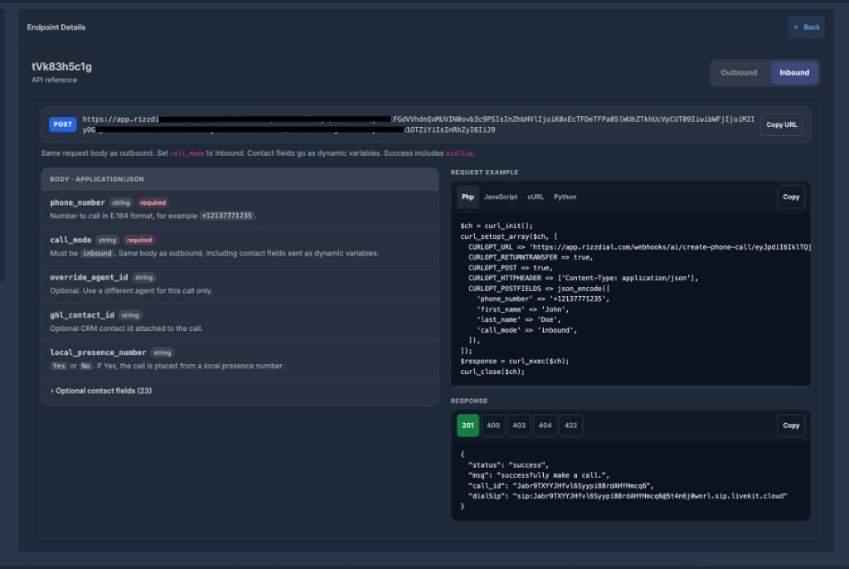
Task: Click the call_mode field name
Action: tap(70, 240)
